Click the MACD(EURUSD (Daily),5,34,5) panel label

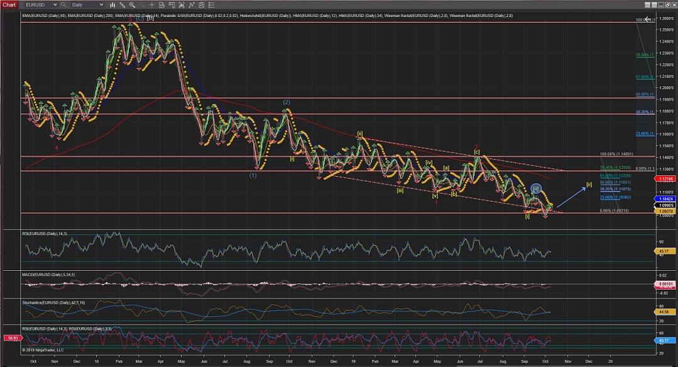pyautogui.click(x=48, y=275)
